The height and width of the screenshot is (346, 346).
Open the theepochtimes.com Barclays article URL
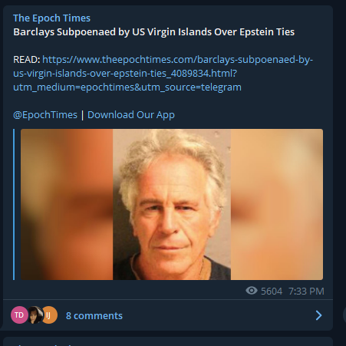pos(163,74)
